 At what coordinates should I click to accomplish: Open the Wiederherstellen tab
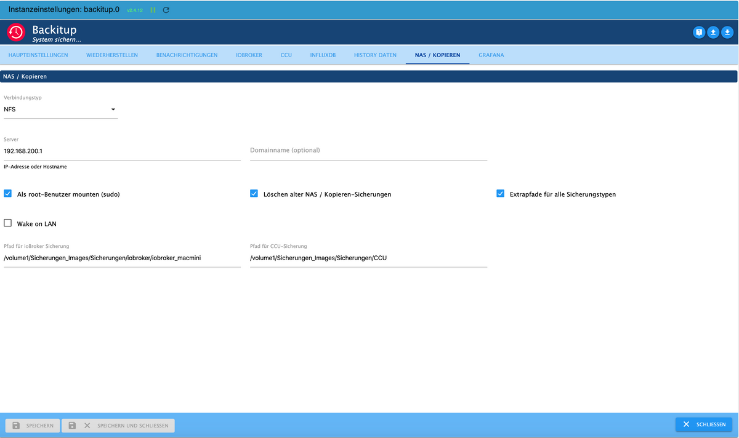coord(112,55)
